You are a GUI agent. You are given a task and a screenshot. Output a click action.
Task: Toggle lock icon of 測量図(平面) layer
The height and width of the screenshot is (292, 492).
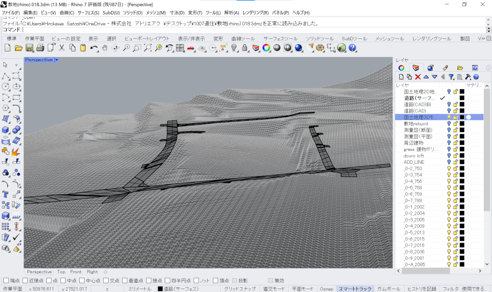pyautogui.click(x=455, y=136)
